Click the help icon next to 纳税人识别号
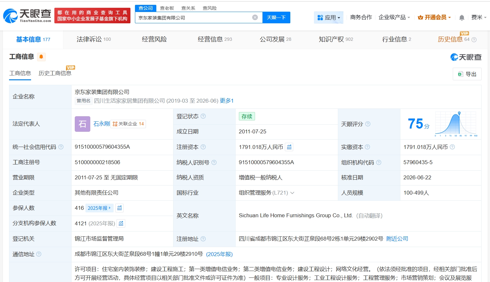 click(214, 163)
